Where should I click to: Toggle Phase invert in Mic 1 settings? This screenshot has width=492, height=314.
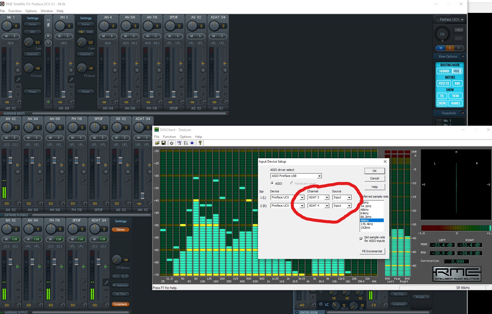coord(32,92)
